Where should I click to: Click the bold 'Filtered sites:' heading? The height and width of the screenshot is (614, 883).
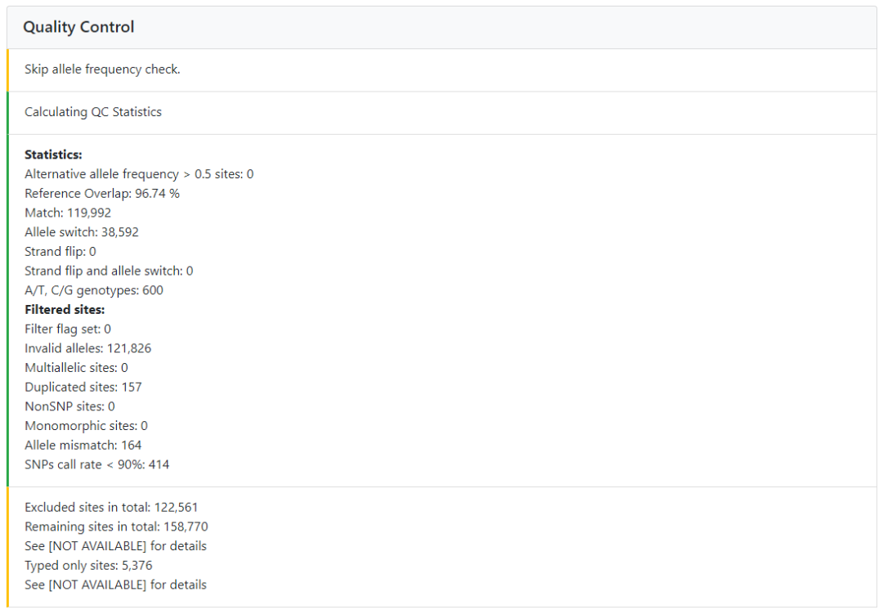(65, 310)
